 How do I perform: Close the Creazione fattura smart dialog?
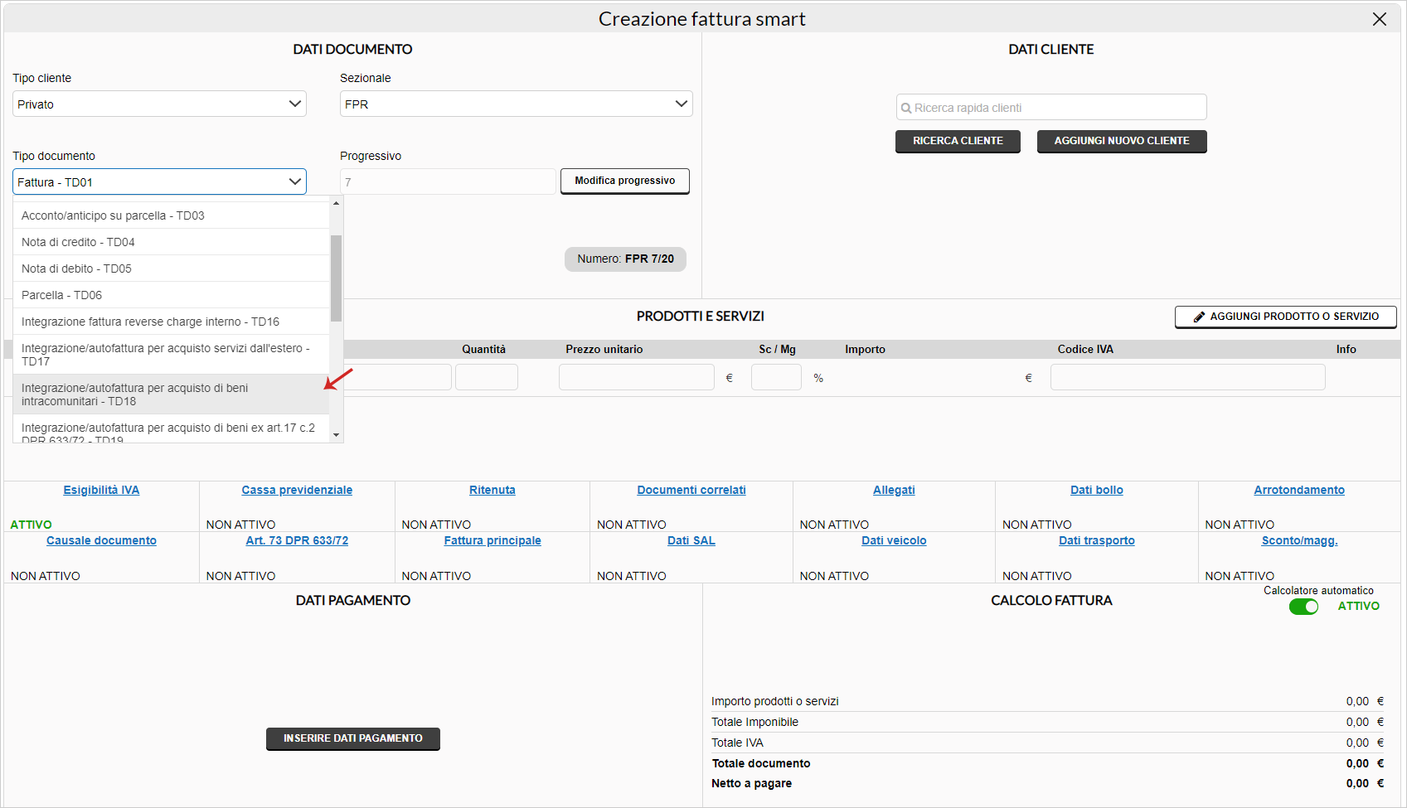click(x=1379, y=19)
